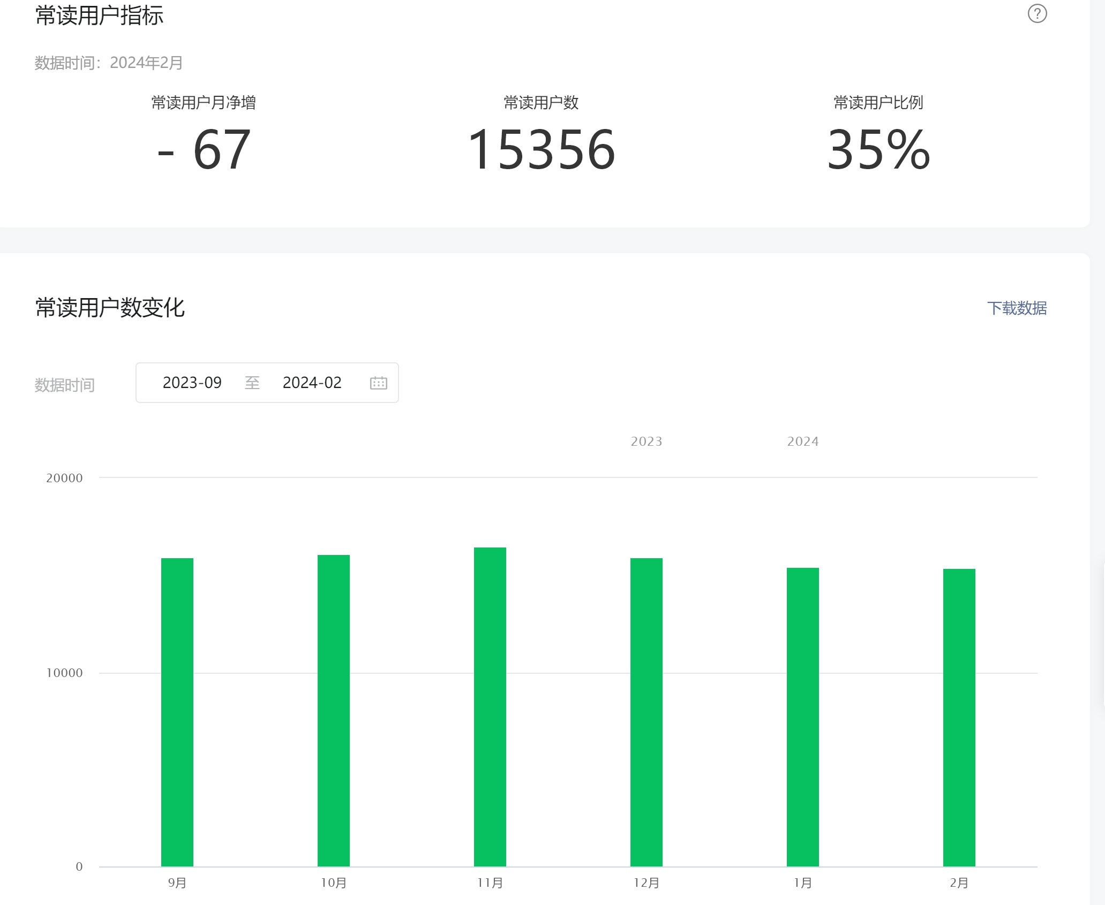Click the January green bar
The height and width of the screenshot is (905, 1105).
(x=803, y=717)
